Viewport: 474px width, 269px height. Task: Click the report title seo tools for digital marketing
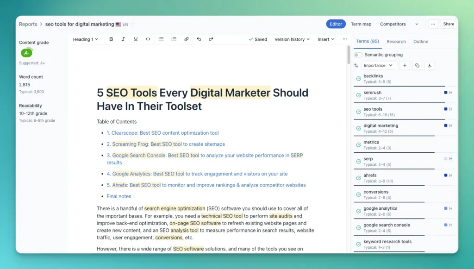point(80,24)
